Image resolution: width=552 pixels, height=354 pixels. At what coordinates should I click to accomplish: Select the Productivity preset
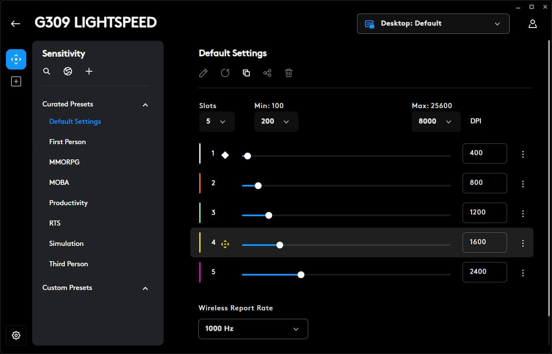pyautogui.click(x=68, y=203)
